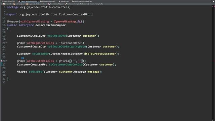Click the folded import placeholder box
Screen dimensions: 215x121
point(92,14)
